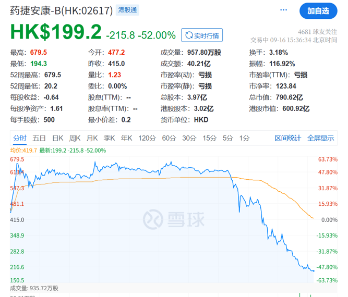Screen dimensions: 348x297
Task: Open the 周K chart tab
Action: pyautogui.click(x=75, y=138)
